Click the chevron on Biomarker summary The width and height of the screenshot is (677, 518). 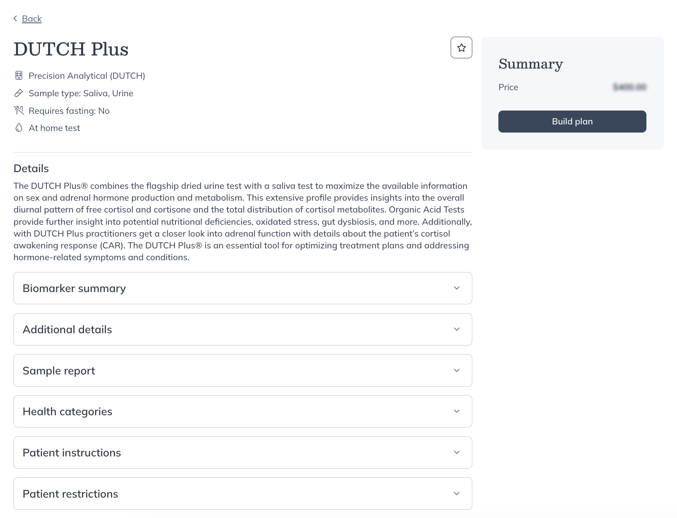(456, 288)
